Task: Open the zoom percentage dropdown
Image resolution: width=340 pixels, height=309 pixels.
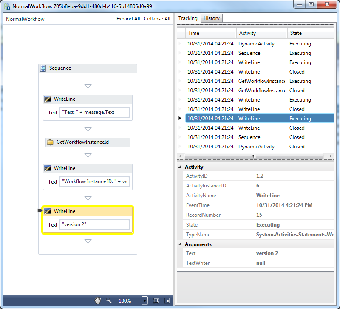Action: 144,300
